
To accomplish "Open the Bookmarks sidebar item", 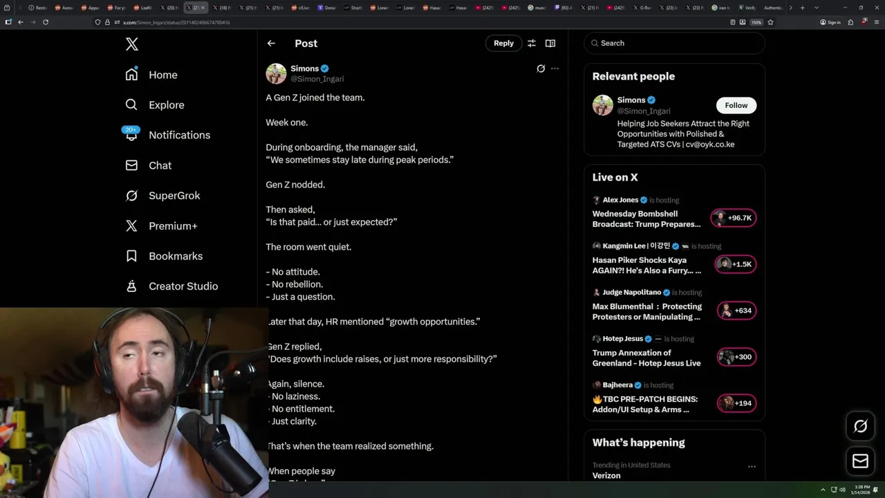I will tap(175, 256).
